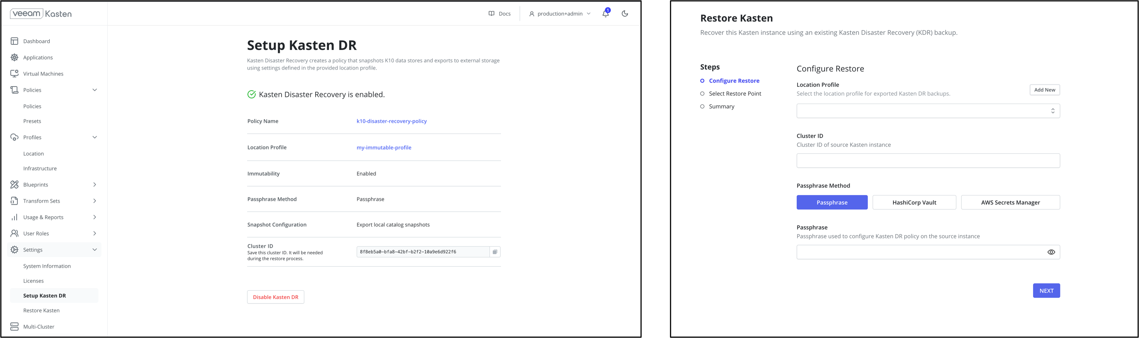Click the user avatar icon by production+admin
The image size is (1139, 338).
pyautogui.click(x=532, y=14)
